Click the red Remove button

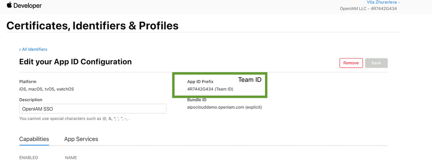tap(351, 63)
